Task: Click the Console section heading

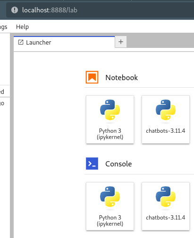Action: (118, 164)
